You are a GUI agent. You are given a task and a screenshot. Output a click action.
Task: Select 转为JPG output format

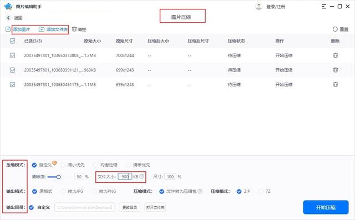(x=63, y=192)
